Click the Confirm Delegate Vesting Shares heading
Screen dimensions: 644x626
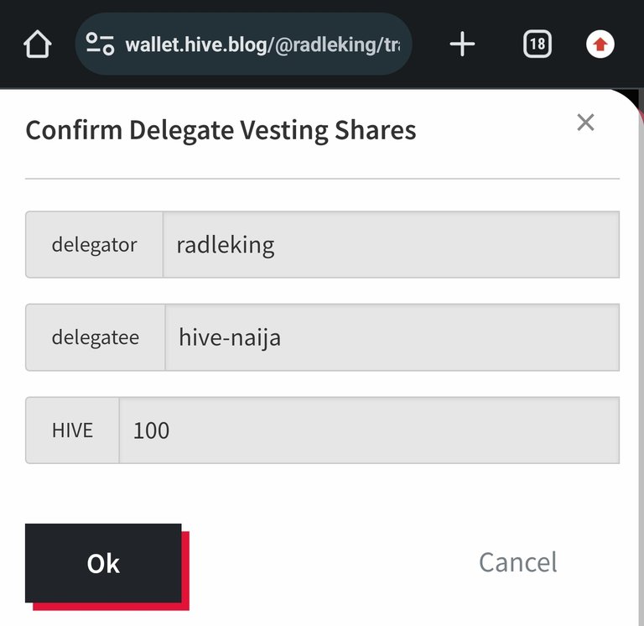[x=221, y=130]
